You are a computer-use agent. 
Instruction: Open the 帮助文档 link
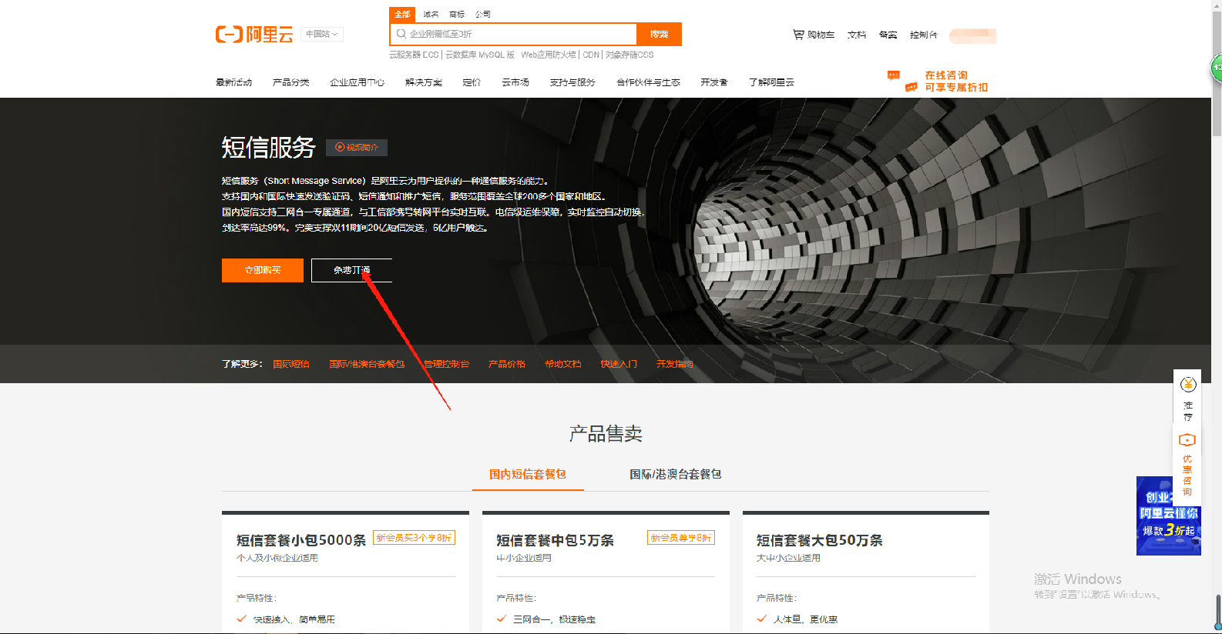coord(563,364)
